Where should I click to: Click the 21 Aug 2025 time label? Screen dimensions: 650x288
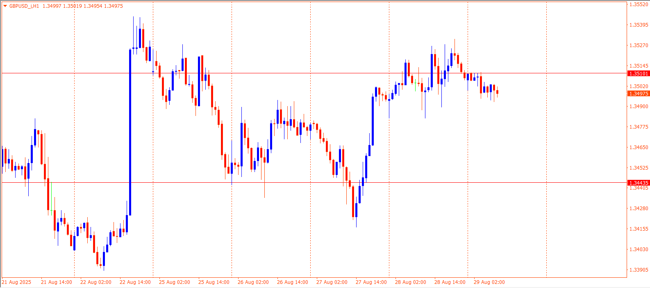16,282
